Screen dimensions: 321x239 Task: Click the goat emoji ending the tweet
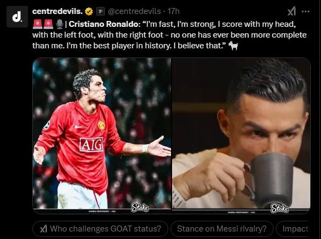(233, 46)
